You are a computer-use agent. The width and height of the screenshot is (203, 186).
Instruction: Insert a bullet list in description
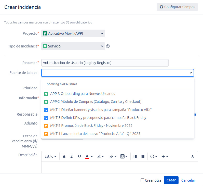[x=135, y=156]
